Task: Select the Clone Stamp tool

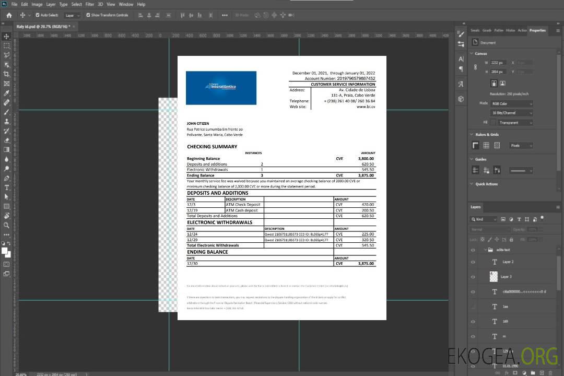Action: coord(6,122)
